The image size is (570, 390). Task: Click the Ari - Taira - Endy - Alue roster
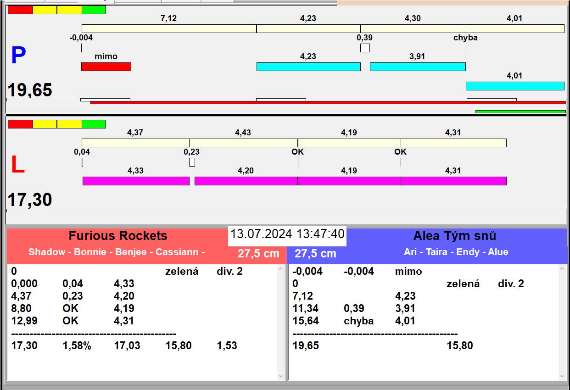pos(456,252)
